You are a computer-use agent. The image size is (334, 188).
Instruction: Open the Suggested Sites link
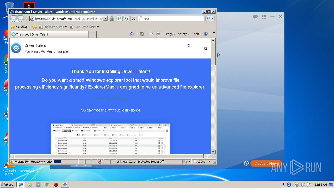pos(52,27)
